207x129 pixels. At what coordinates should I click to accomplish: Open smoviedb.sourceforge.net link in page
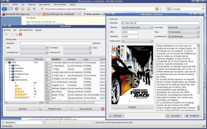coord(41,22)
